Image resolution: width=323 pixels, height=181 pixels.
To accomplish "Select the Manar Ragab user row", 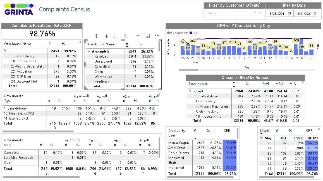I will (x=202, y=143).
